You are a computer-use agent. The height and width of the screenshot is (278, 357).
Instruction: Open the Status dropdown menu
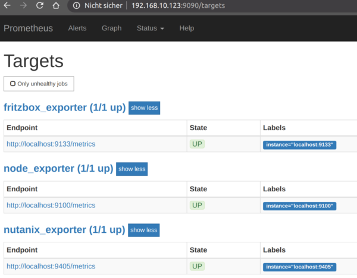[x=151, y=28]
